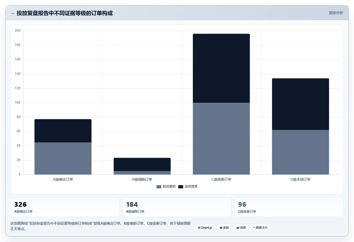Click the Chart.js tag chip
This screenshot has width=354, height=242.
coord(205,228)
